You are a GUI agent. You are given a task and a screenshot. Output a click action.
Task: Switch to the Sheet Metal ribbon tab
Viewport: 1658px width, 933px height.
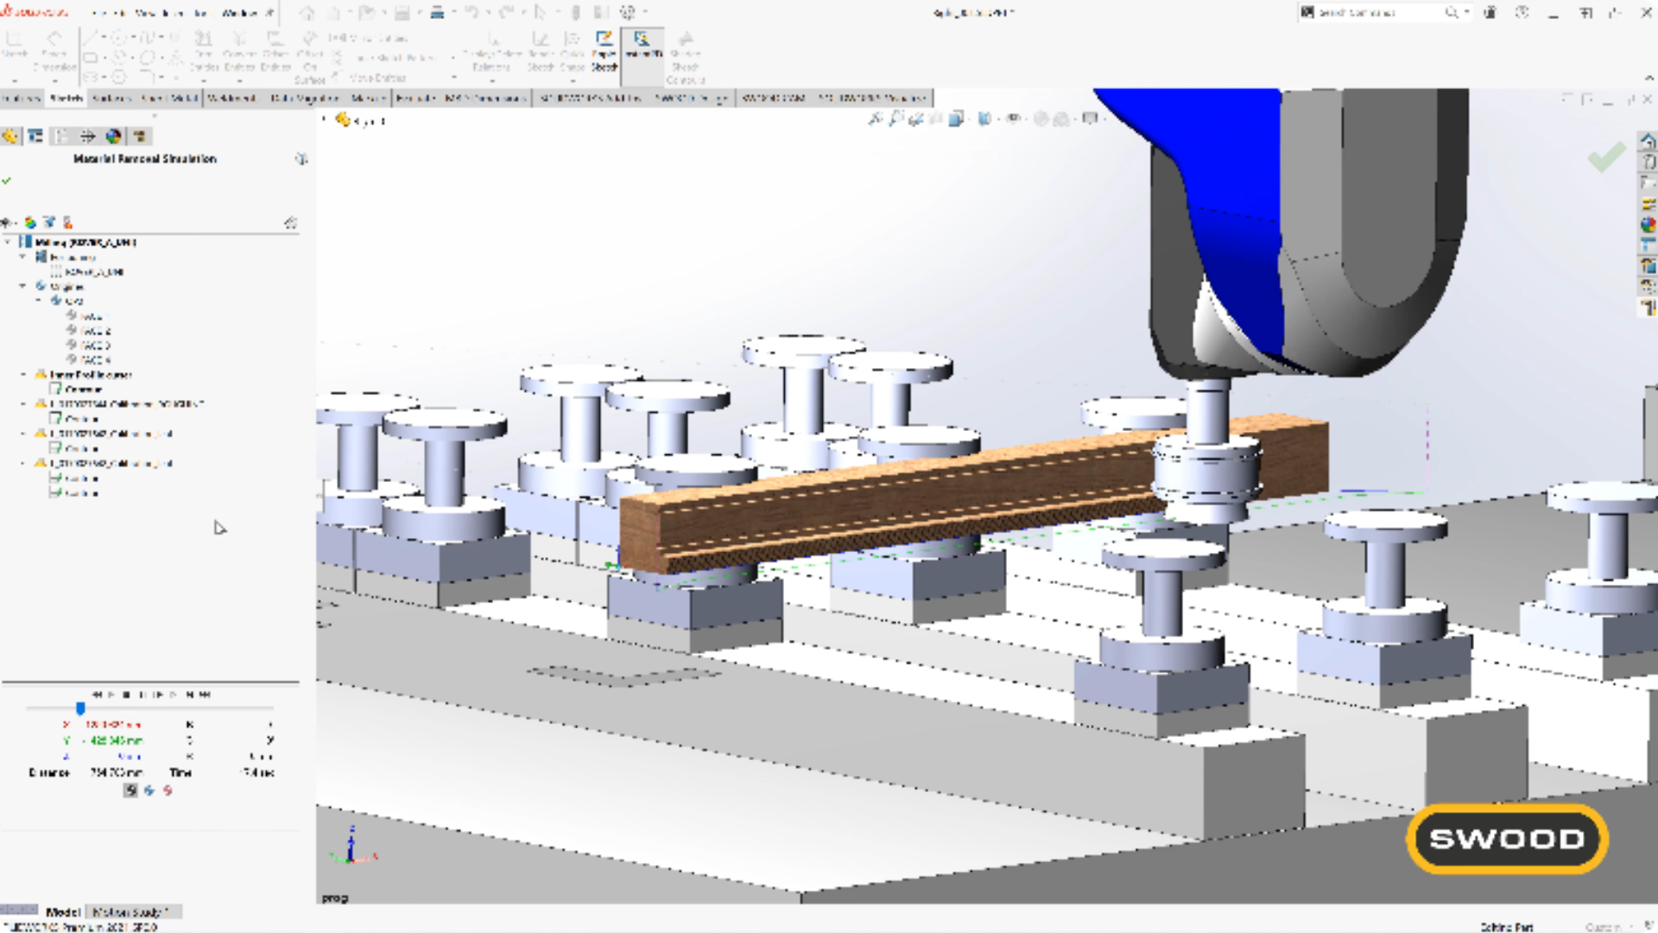170,98
